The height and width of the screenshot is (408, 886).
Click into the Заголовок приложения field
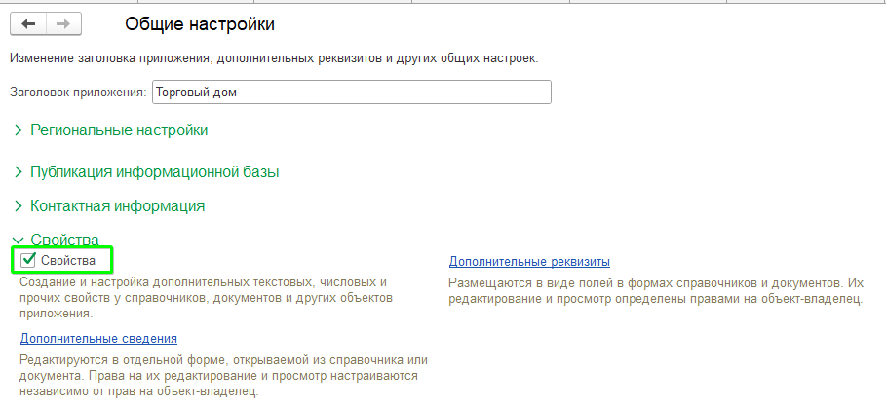coord(352,92)
